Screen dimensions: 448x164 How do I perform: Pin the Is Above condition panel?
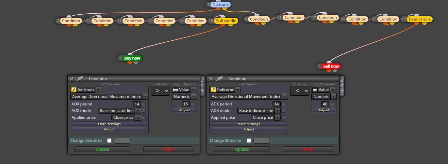80,79
